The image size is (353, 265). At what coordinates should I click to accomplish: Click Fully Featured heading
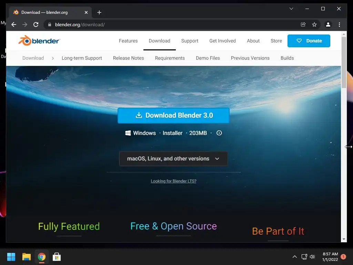(x=69, y=226)
